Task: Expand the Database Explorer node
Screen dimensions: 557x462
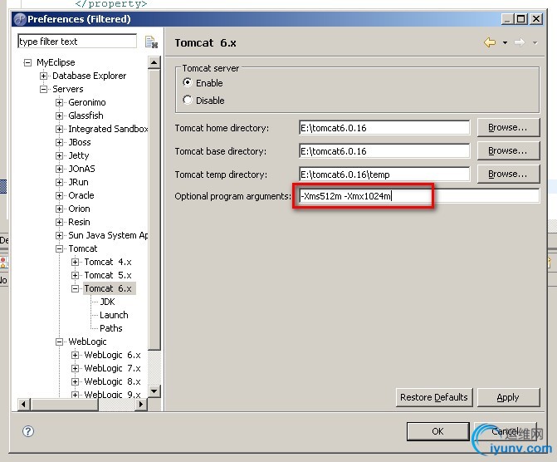Action: tap(43, 76)
